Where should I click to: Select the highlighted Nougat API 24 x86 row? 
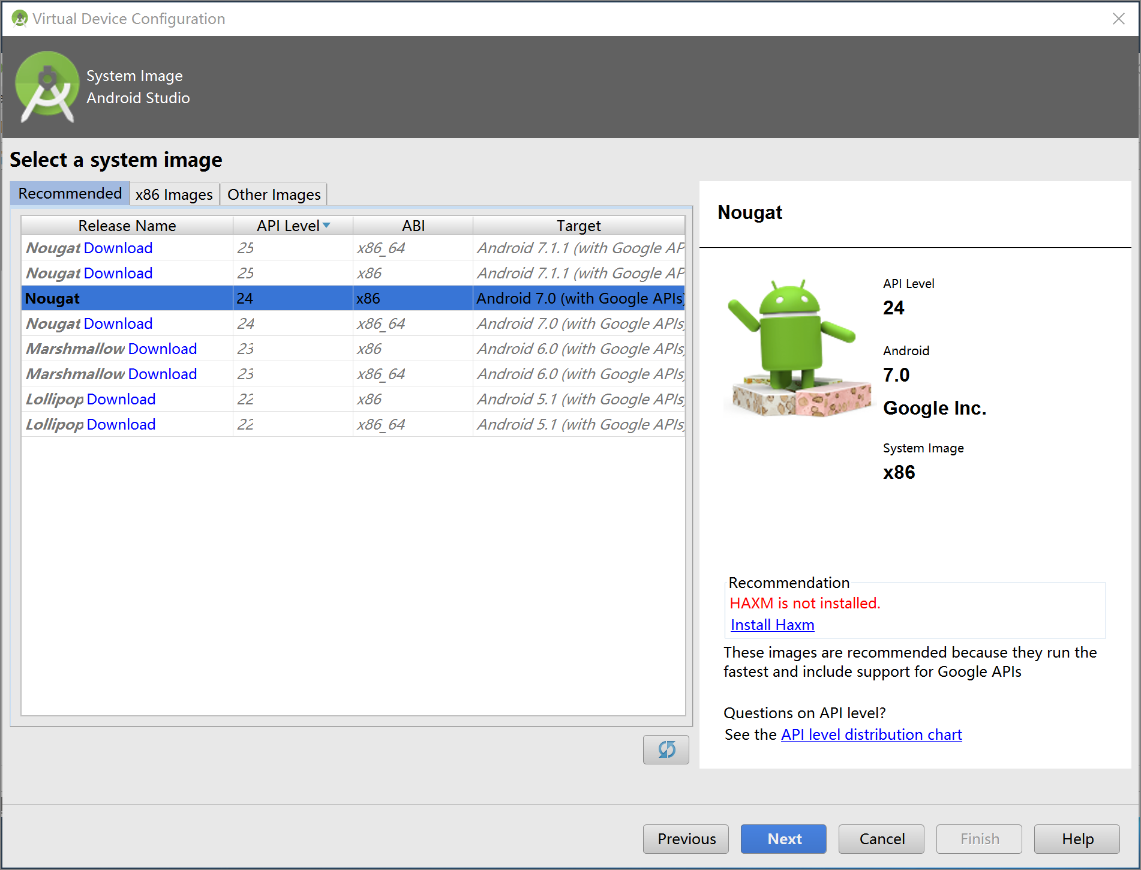(x=353, y=298)
